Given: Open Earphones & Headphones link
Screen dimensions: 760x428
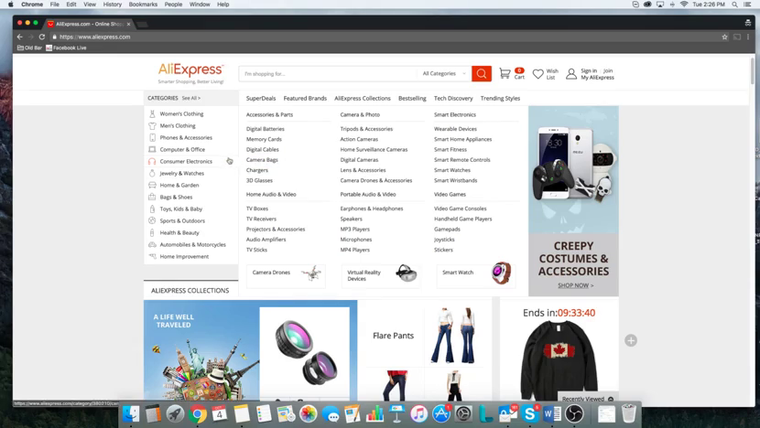Looking at the screenshot, I should pos(371,209).
